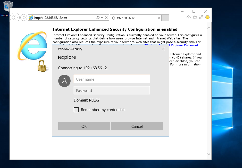242x168 pixels.
Task: Click the Password input field
Action: click(112, 90)
